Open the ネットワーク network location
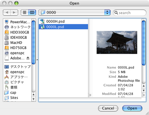 point(18,27)
